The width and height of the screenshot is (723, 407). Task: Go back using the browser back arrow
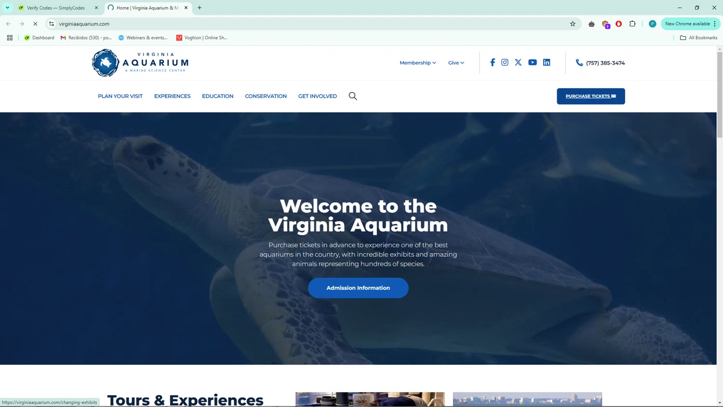click(8, 24)
